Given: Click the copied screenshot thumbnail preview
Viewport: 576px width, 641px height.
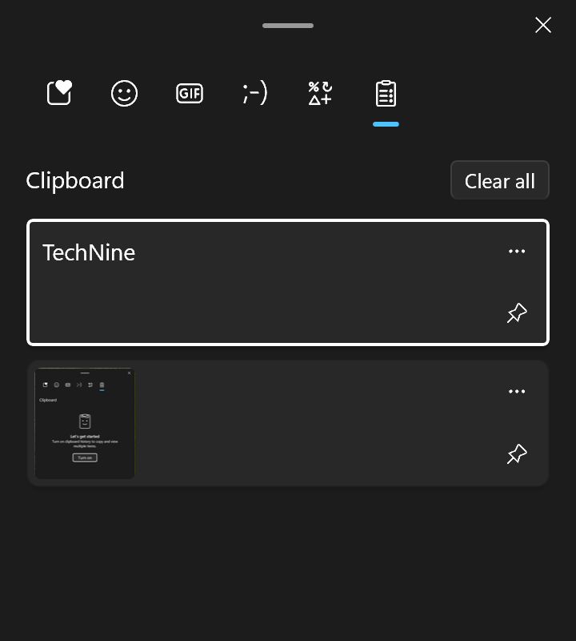Looking at the screenshot, I should 85,423.
